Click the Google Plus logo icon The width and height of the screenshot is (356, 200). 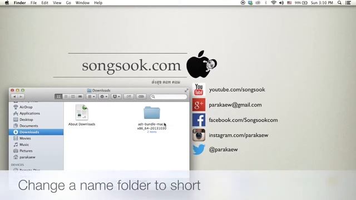pyautogui.click(x=199, y=105)
